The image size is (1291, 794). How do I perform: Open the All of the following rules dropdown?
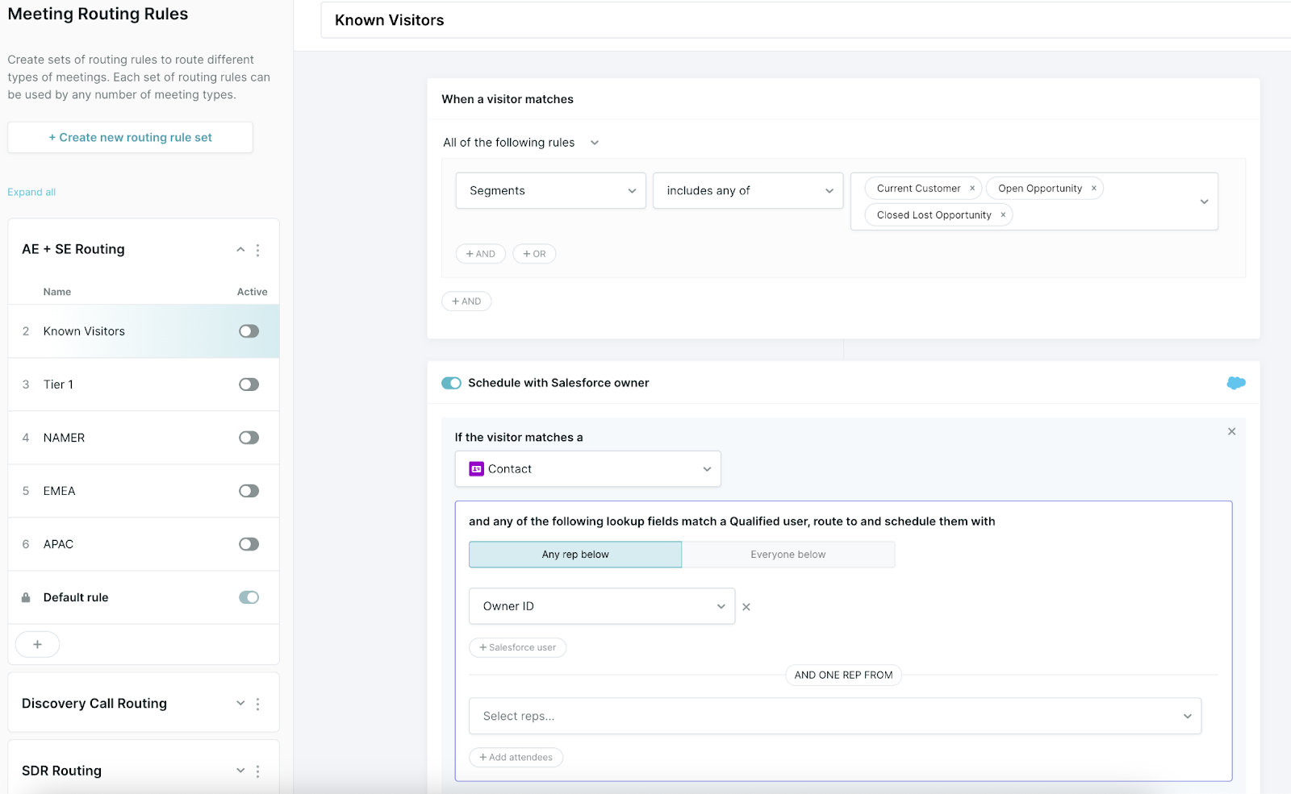(x=521, y=143)
